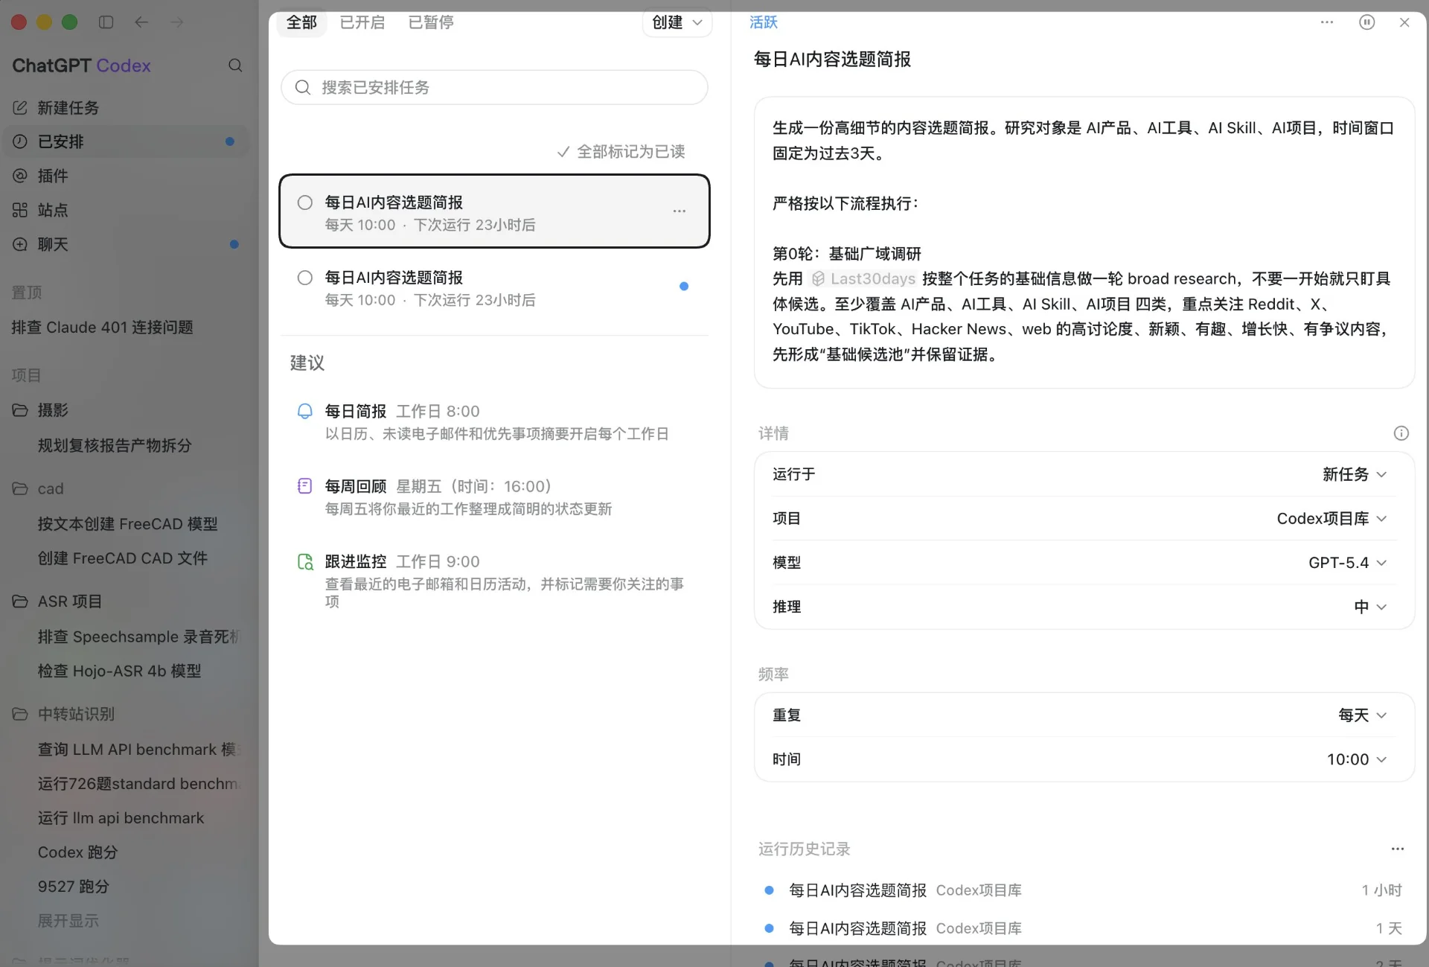Go forward with the right arrow
Image resolution: width=1429 pixels, height=967 pixels.
176,22
